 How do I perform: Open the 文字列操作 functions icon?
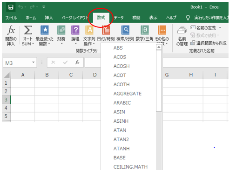tap(89, 30)
